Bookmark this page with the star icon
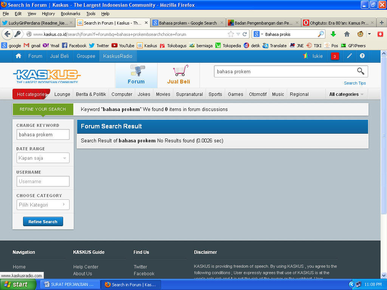Screen dimensions: 387x290 [231, 34]
